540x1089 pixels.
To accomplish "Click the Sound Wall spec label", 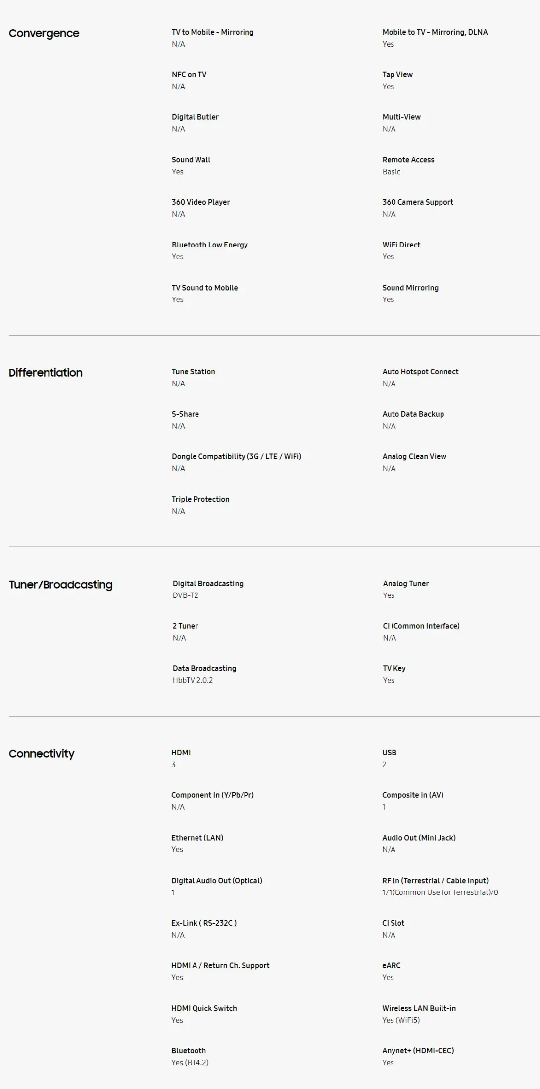I will click(x=191, y=160).
